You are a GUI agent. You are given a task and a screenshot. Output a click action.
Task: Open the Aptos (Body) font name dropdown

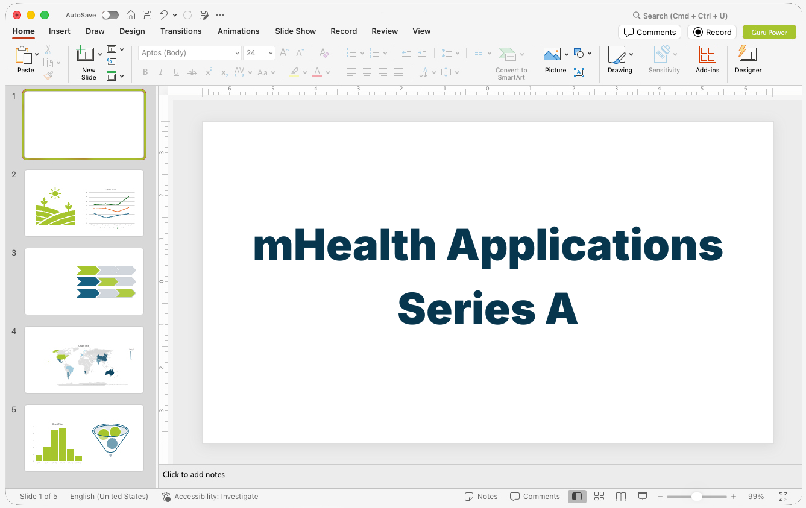pos(237,53)
